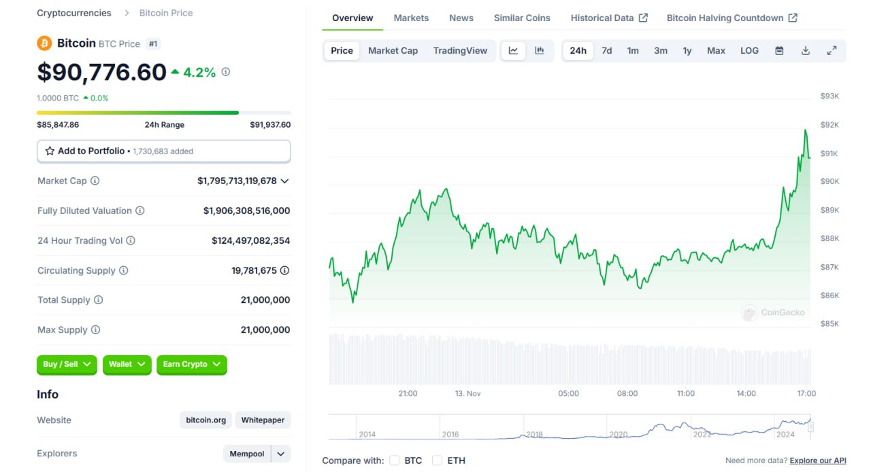Click the 24h price range bar
This screenshot has height=472, width=871.
[x=163, y=113]
